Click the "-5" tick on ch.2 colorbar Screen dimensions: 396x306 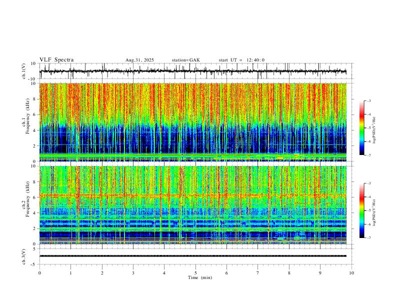pyautogui.click(x=368, y=210)
